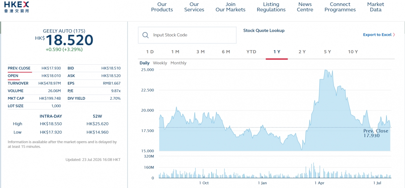Open the Listing Regulations menu
This screenshot has width=405, height=188.
[x=271, y=7]
